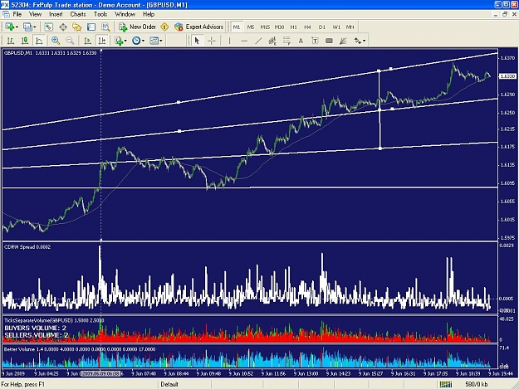Open the Tools menu
This screenshot has width=519, height=389.
tap(100, 14)
